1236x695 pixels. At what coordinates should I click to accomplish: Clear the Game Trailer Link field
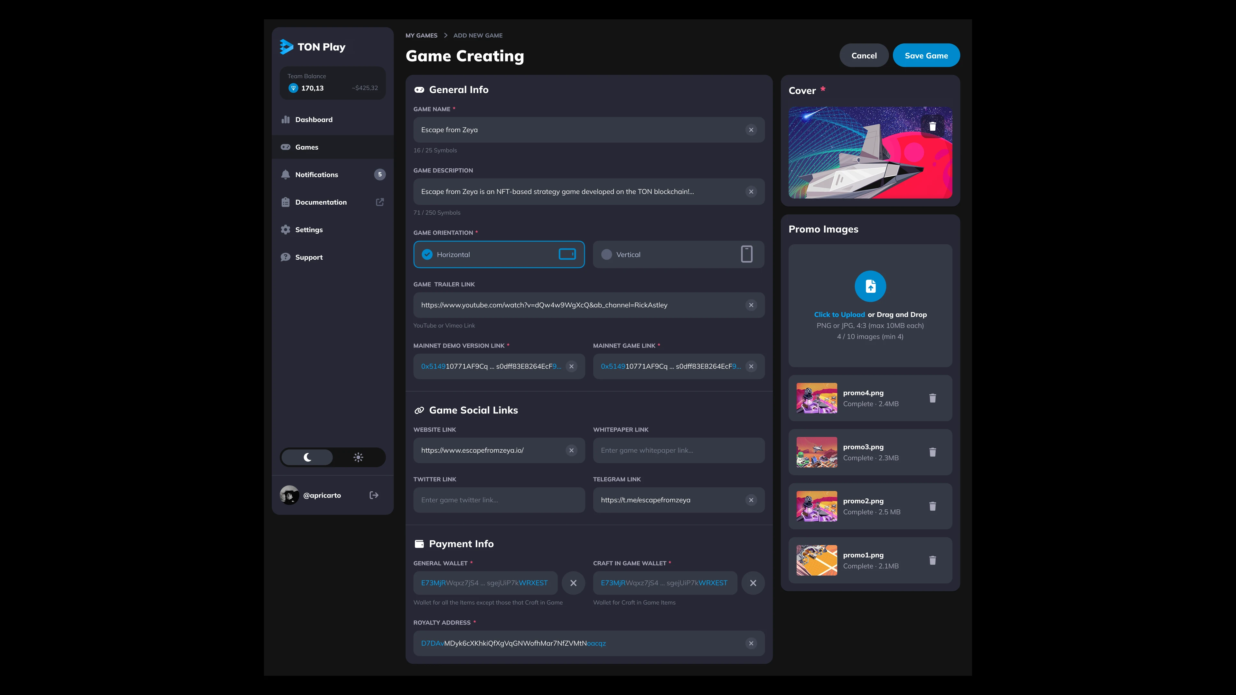click(x=751, y=305)
